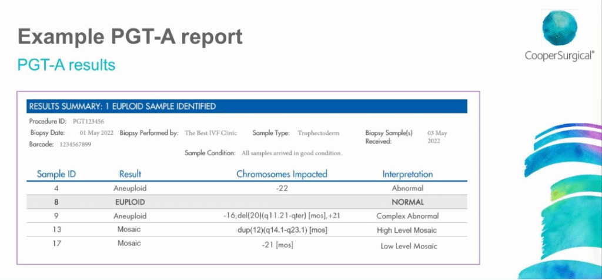Click the blue Results Summary header bar

click(246, 106)
